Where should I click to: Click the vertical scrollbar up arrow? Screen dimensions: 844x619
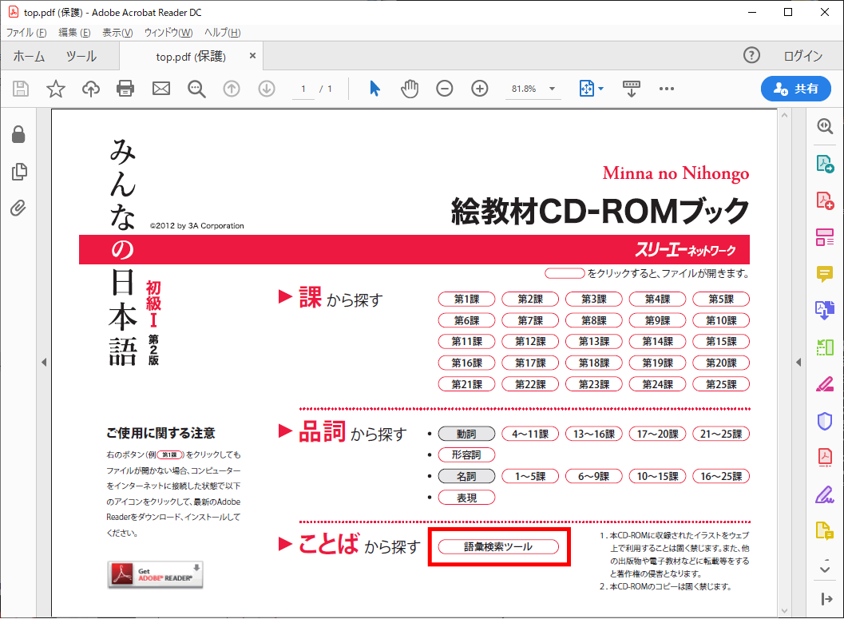tap(784, 115)
